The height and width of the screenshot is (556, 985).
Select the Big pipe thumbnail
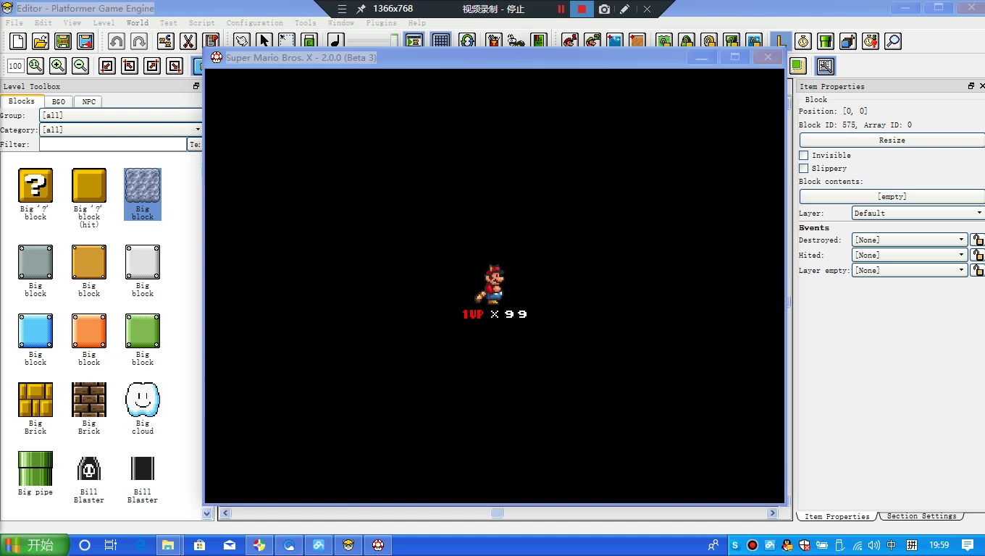(x=35, y=468)
